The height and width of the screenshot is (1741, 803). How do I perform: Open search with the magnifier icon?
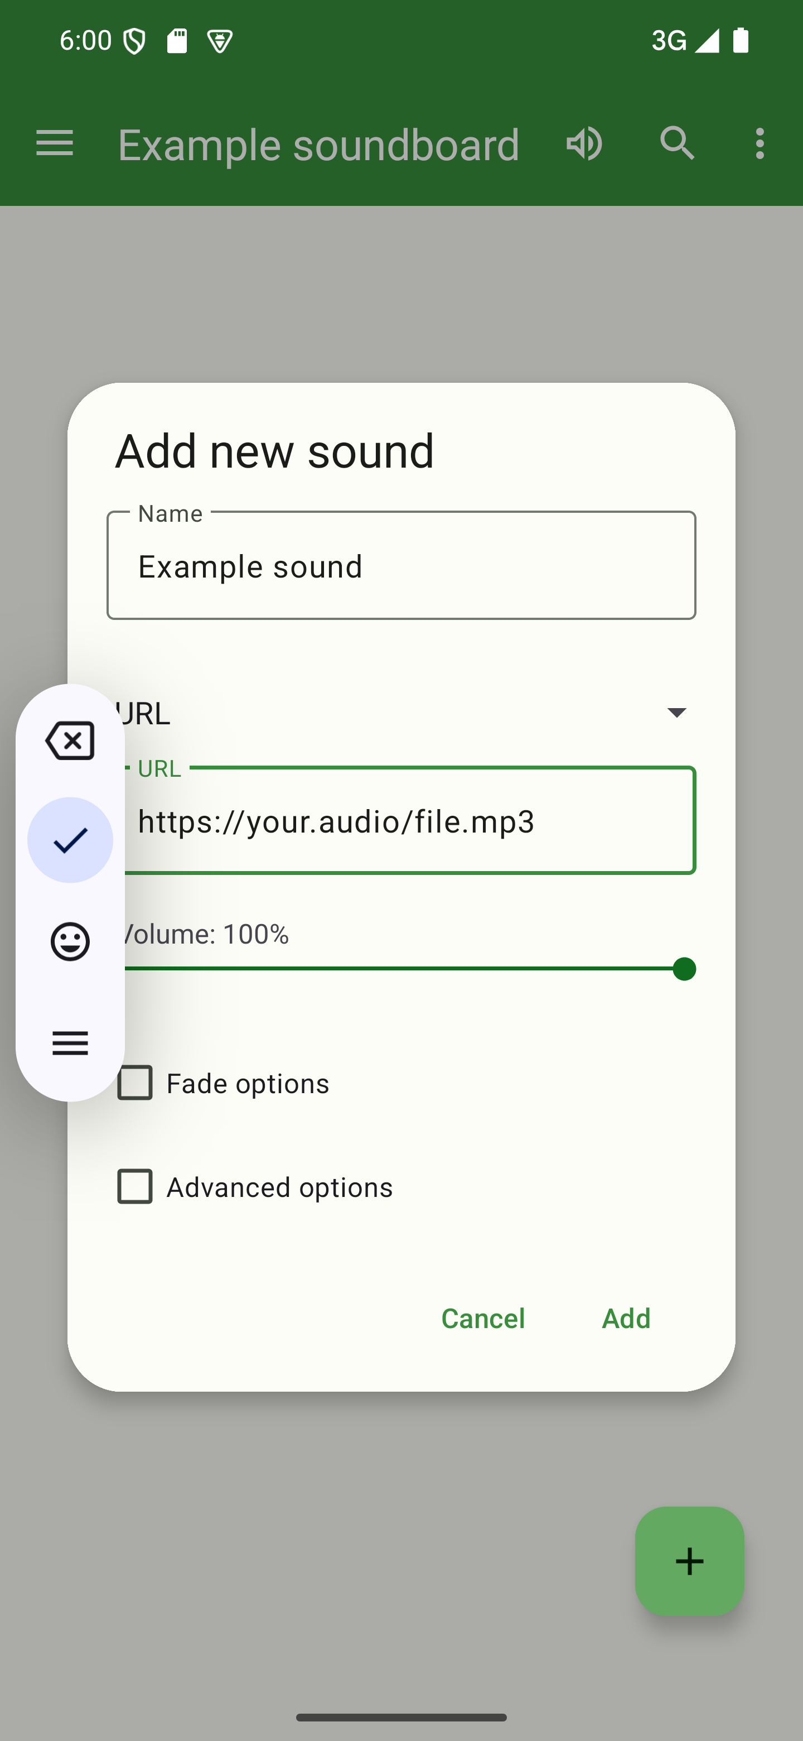pos(677,143)
